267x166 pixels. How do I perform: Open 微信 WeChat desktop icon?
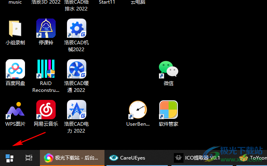[x=169, y=69]
